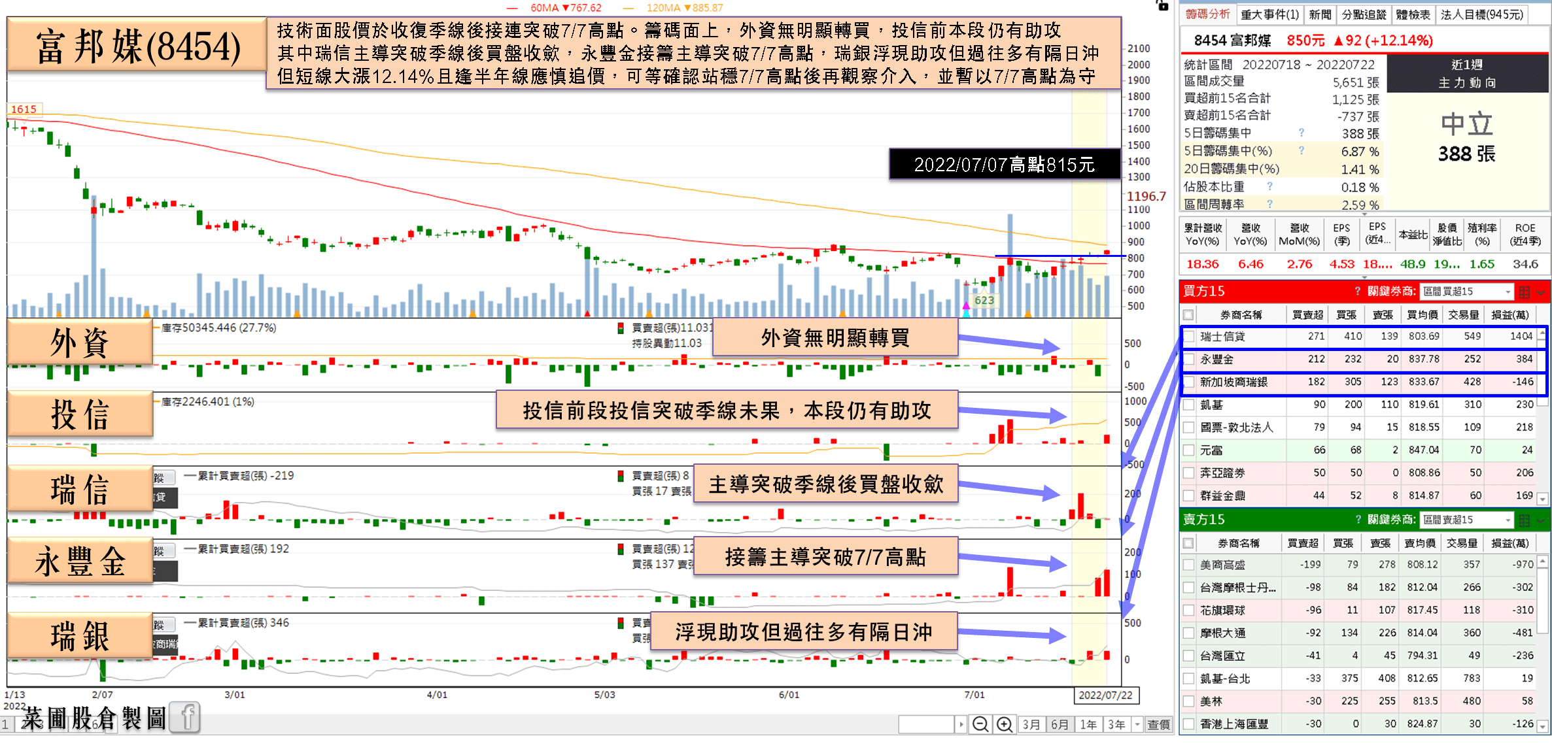Viewport: 1552px width, 753px height.
Task: Click the play arrow next to date input
Action: (961, 724)
